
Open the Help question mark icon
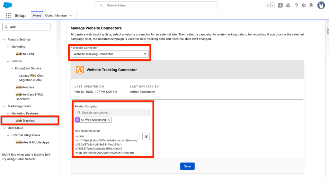296,5
